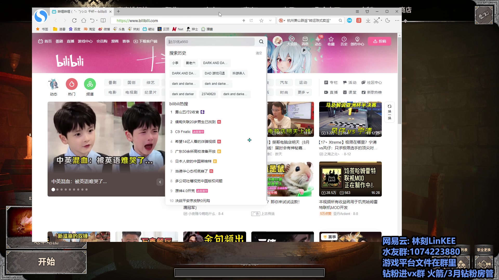
Task: Open reading mode book icon
Action: click(x=103, y=20)
